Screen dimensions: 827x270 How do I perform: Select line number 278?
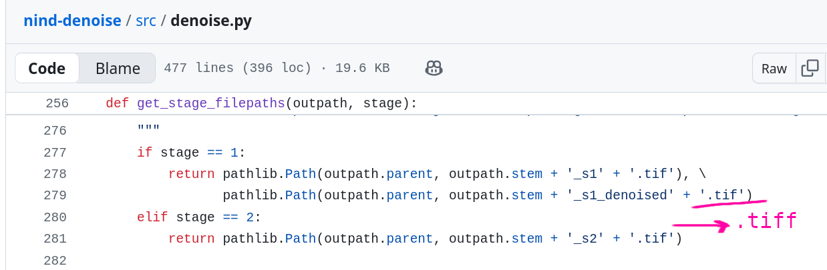click(x=55, y=174)
